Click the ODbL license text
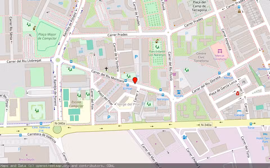Viewport: 270px width, 168px height. tap(110, 166)
